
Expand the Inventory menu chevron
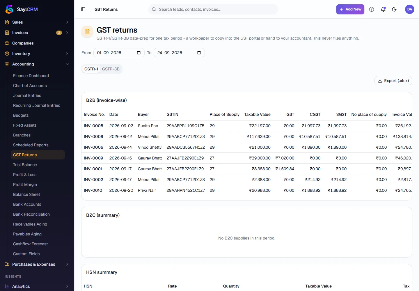67,54
